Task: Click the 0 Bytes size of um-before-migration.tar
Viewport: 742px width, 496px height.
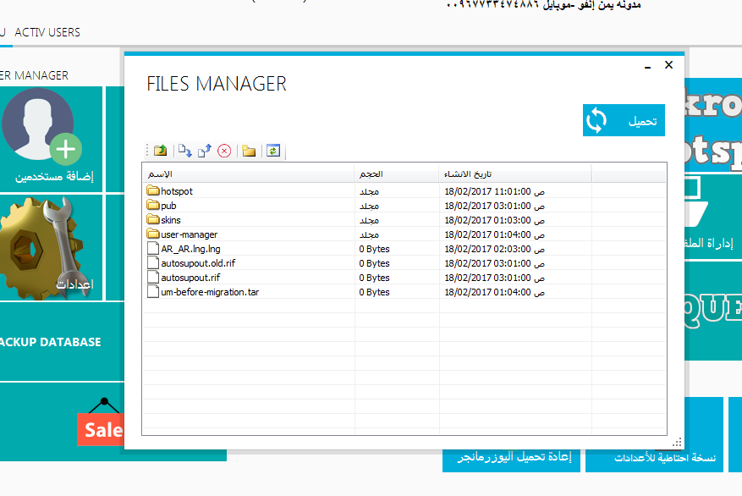Action: (x=374, y=292)
